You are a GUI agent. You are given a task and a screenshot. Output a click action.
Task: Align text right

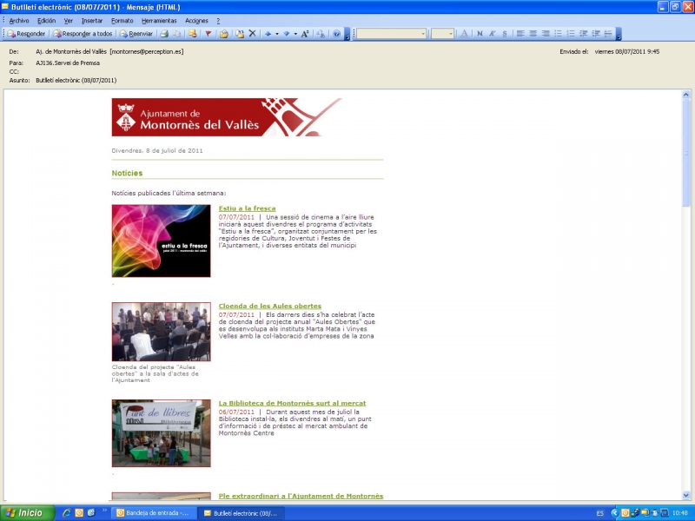(546, 34)
